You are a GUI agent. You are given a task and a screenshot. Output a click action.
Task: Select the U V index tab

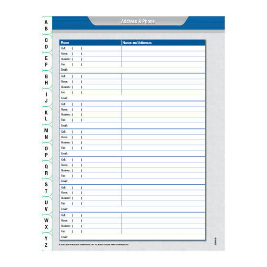[x=47, y=206]
